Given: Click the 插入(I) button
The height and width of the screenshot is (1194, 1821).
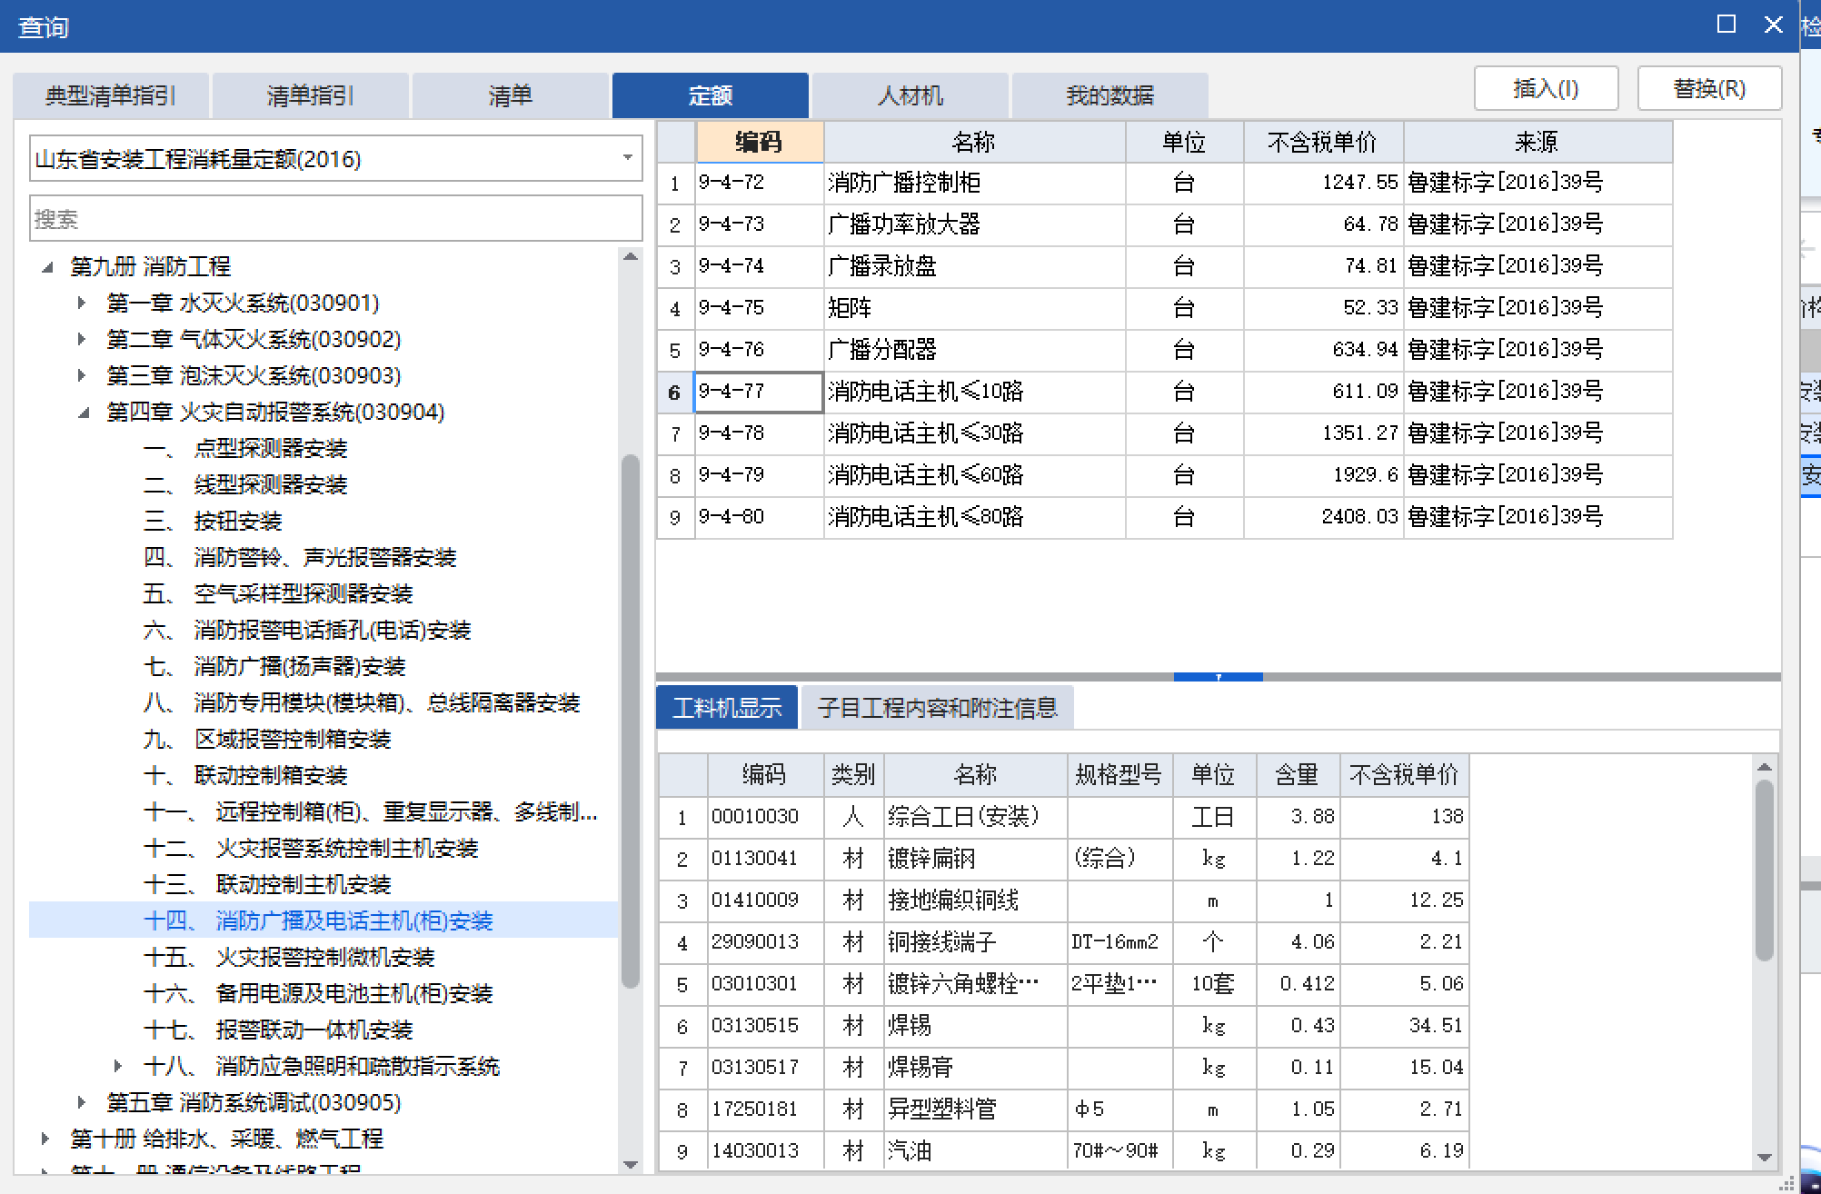Looking at the screenshot, I should (x=1546, y=88).
